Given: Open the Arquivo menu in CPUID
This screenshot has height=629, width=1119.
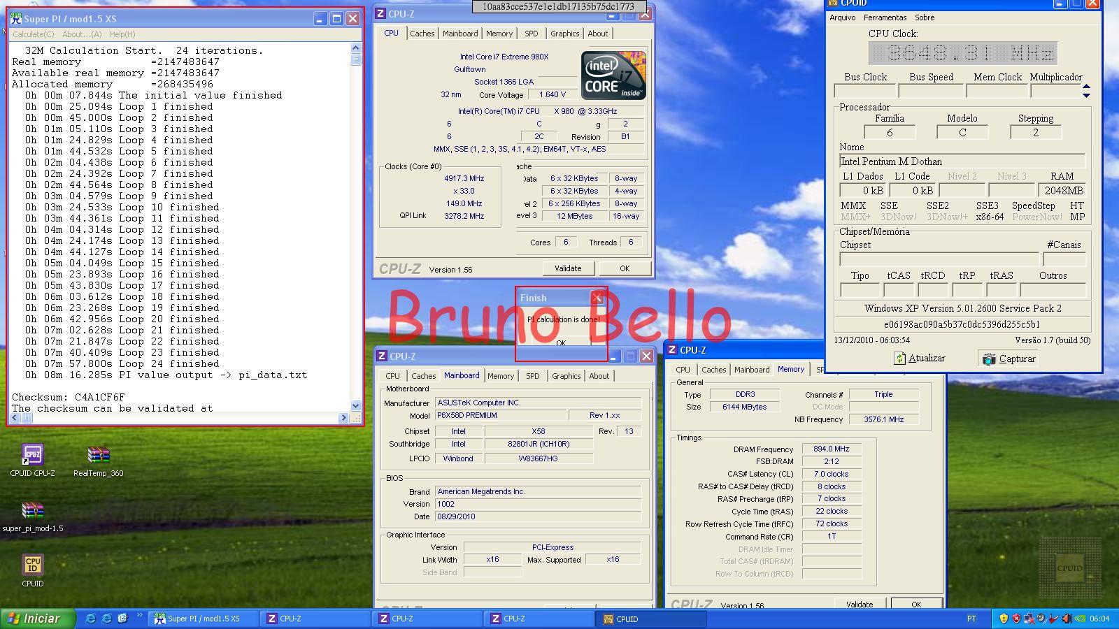Looking at the screenshot, I should pos(843,17).
